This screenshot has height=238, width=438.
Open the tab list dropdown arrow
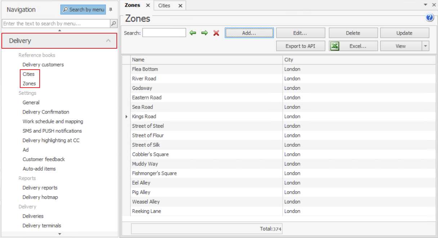425,5
